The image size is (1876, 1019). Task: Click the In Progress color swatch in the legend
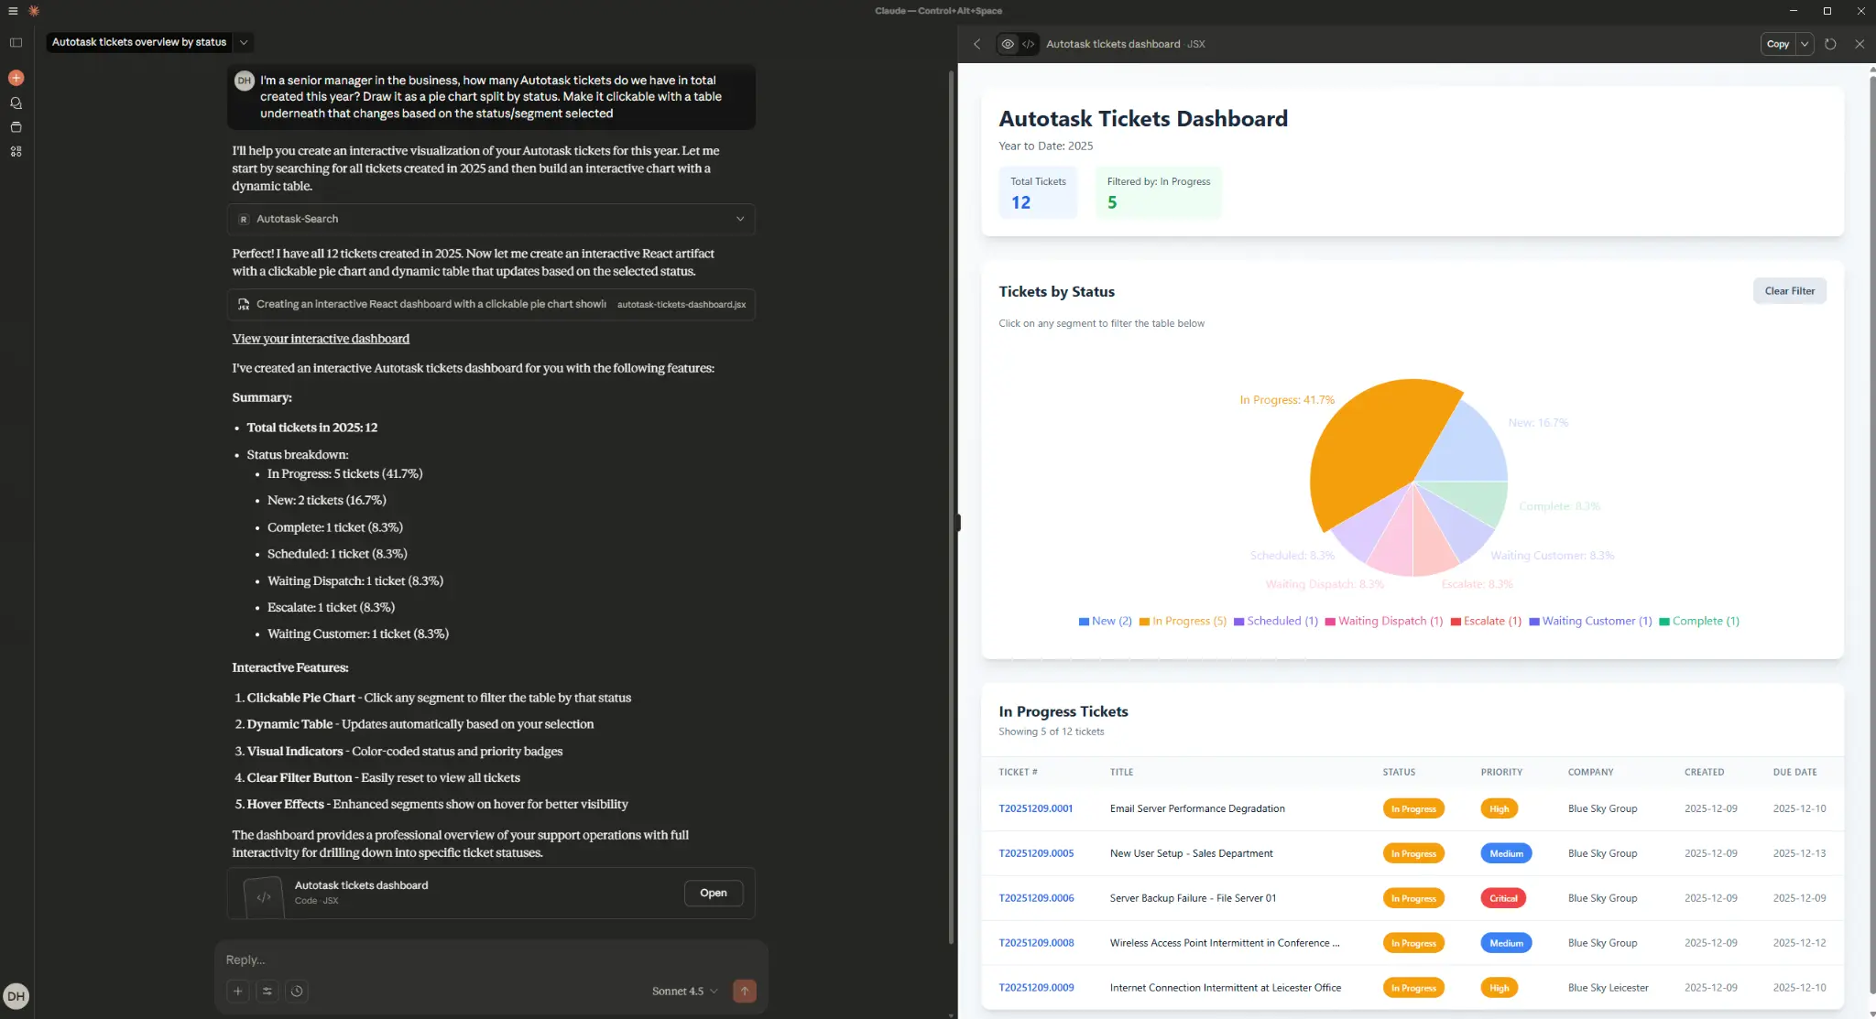[x=1143, y=621]
